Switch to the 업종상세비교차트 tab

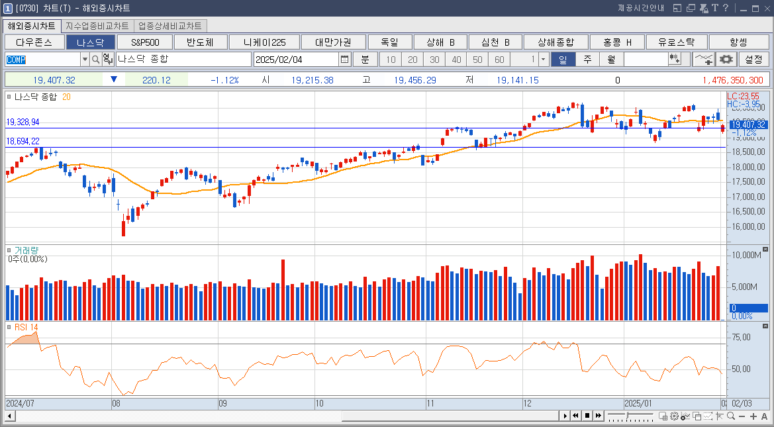click(169, 26)
